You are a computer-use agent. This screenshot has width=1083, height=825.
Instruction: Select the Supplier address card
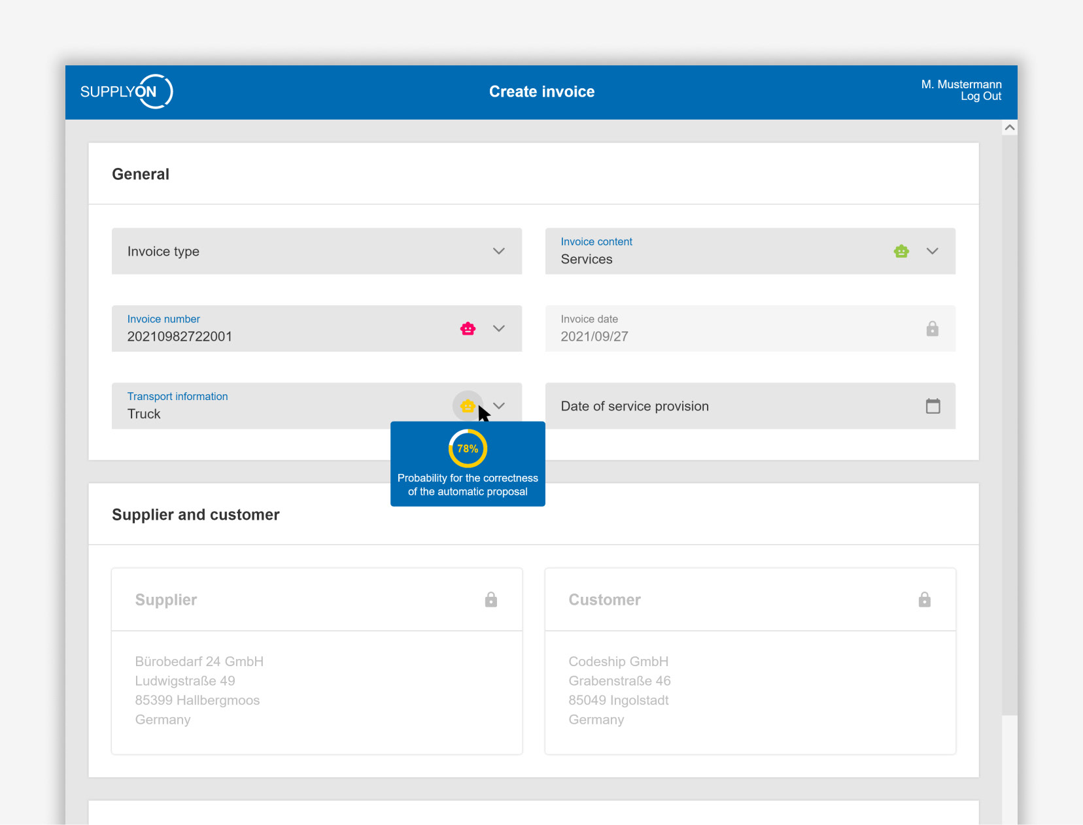[317, 661]
